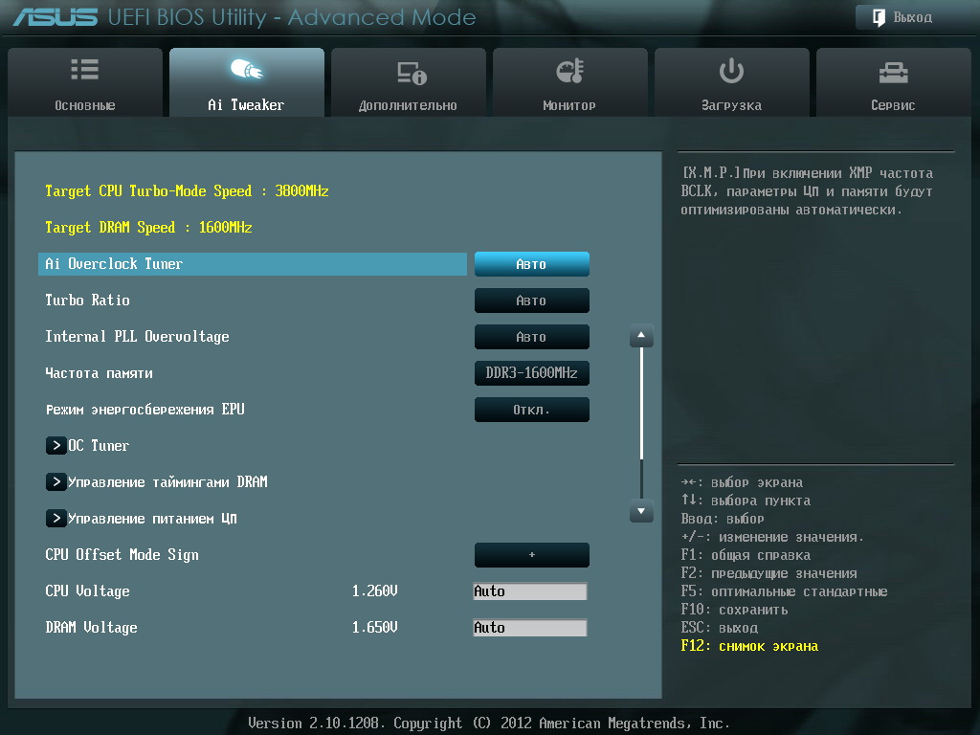The image size is (980, 735).
Task: Open the Дополнительно tab
Action: click(x=408, y=82)
